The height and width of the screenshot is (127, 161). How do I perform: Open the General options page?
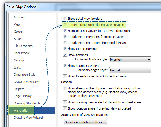coord(19,17)
